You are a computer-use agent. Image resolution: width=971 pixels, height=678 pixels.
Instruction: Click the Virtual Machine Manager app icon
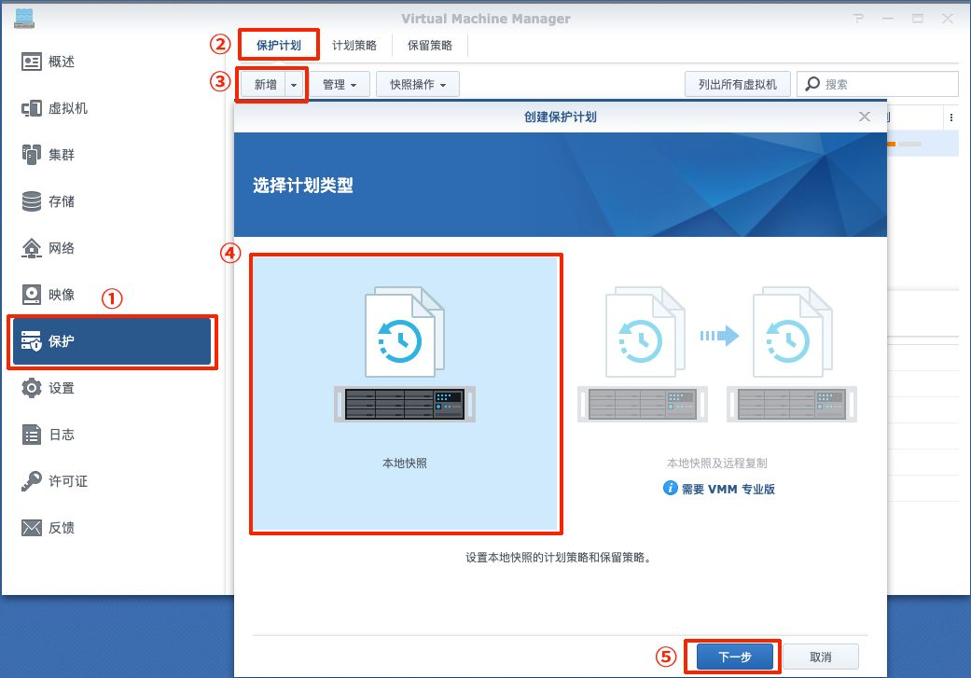pyautogui.click(x=24, y=19)
